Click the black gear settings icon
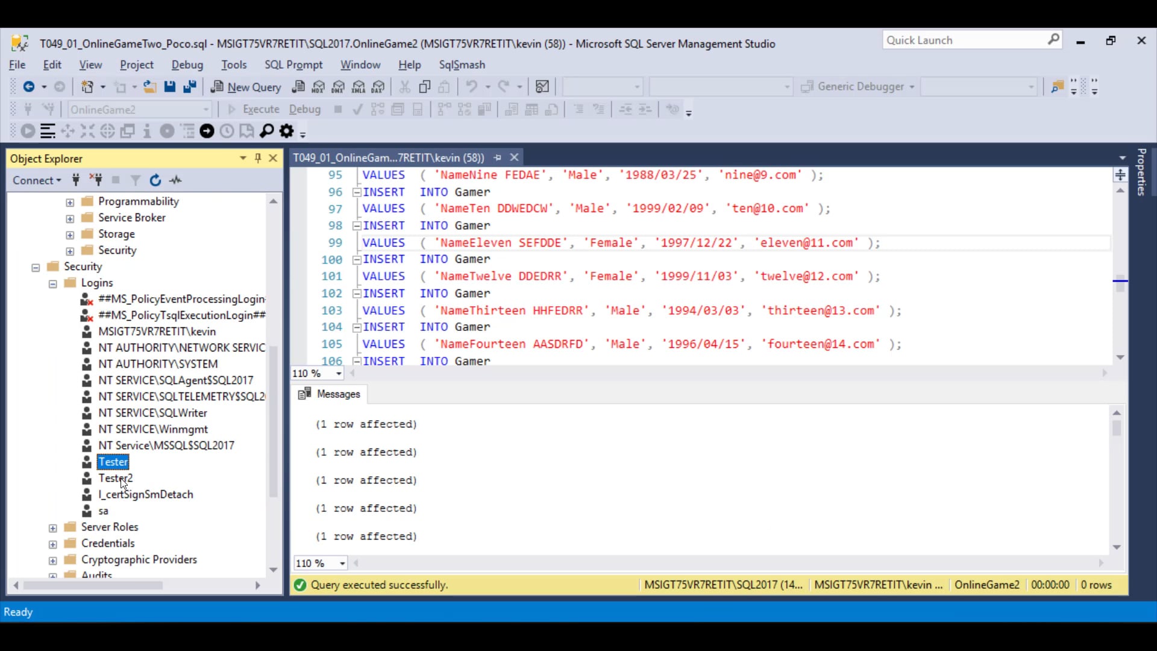1157x651 pixels. click(287, 131)
